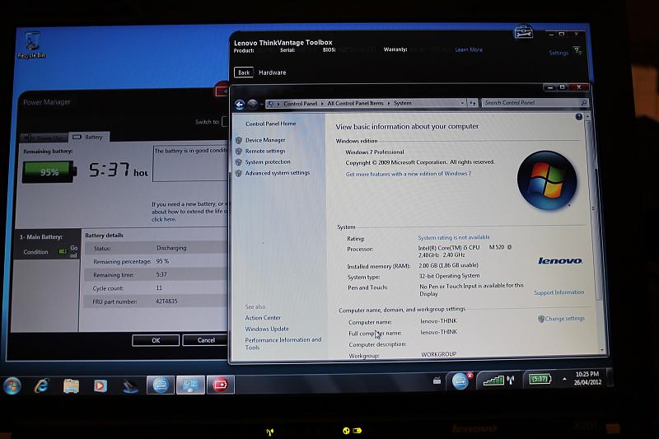Open the address bar dropdown arrow

pos(462,103)
